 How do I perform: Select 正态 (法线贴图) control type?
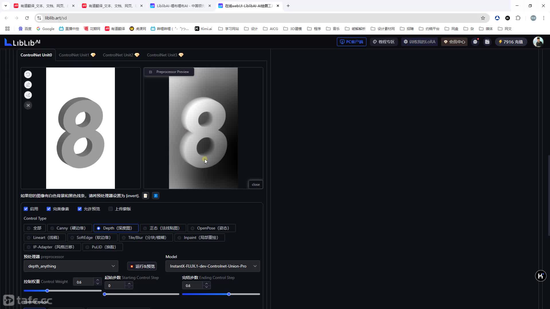(163, 228)
